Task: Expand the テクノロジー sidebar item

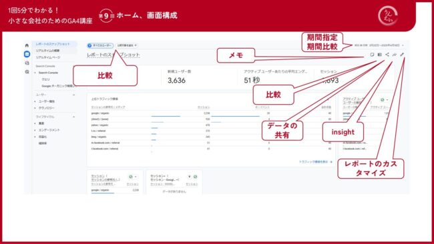Action: click(35, 108)
